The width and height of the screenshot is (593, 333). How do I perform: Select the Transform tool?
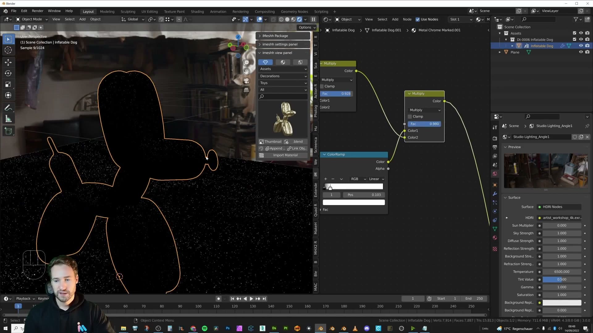click(x=8, y=95)
